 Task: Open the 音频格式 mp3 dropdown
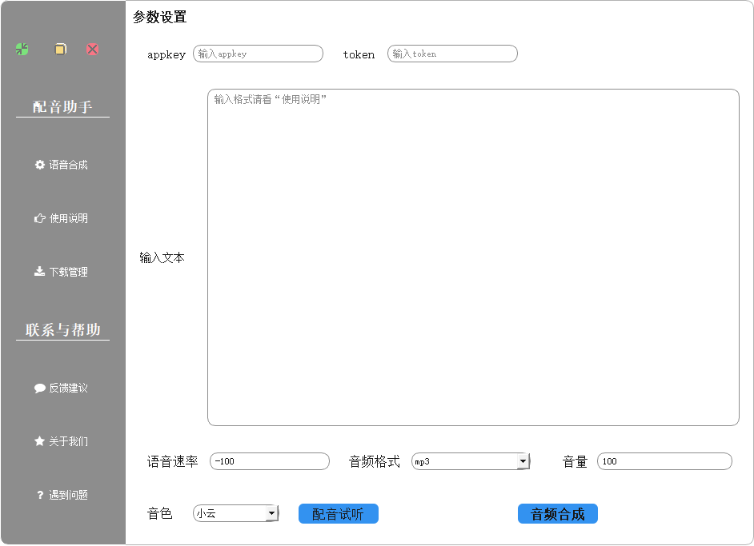(x=471, y=461)
